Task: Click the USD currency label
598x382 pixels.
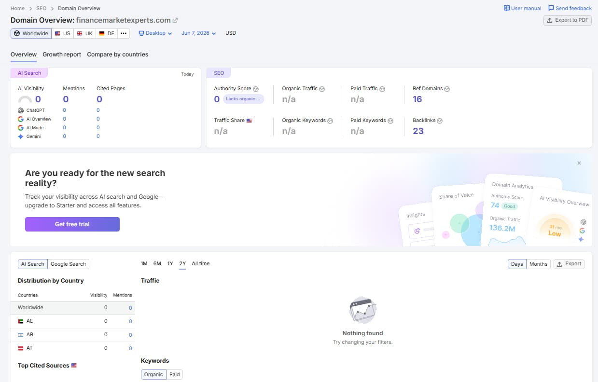Action: pyautogui.click(x=231, y=33)
